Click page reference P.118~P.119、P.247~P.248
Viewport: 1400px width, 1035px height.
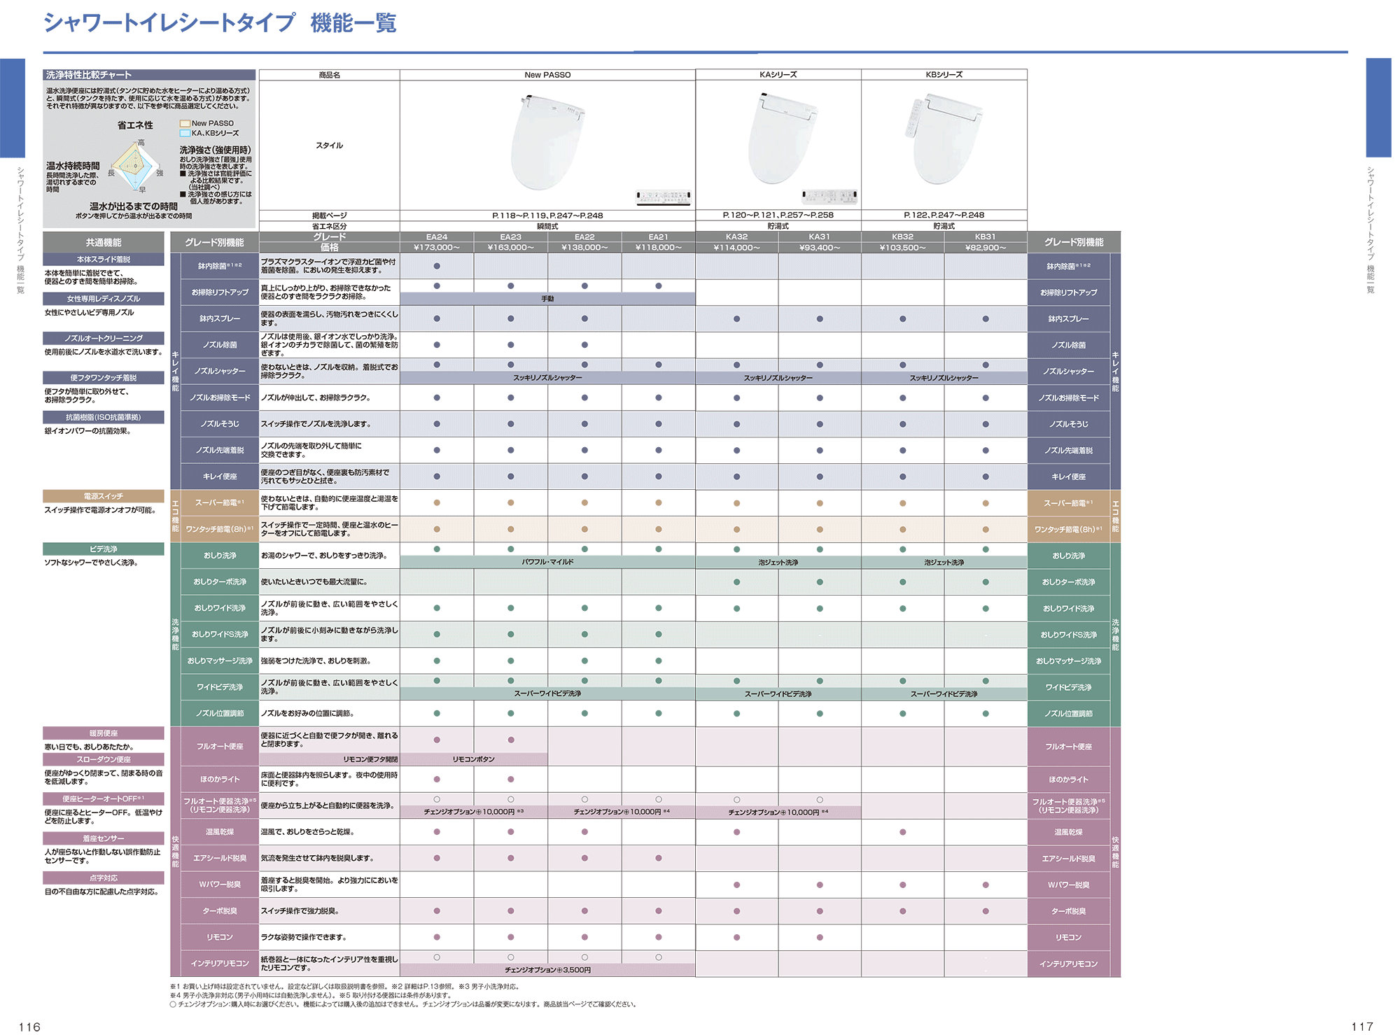click(547, 216)
